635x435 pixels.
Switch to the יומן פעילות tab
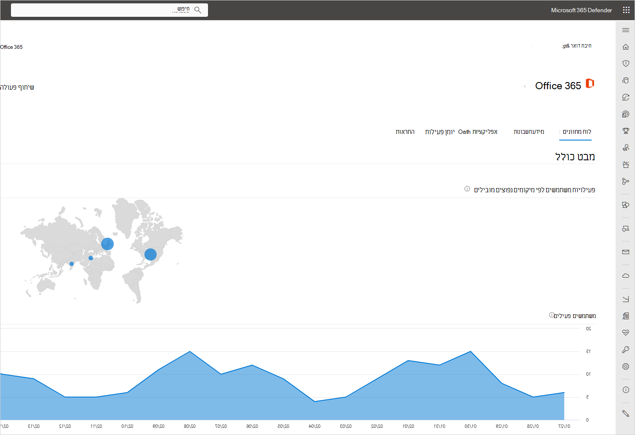(x=440, y=132)
